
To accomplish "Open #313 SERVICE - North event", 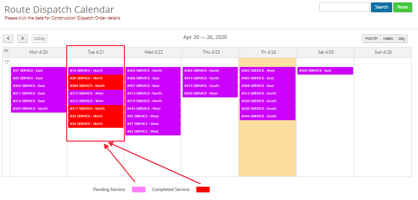I will 153,94.
